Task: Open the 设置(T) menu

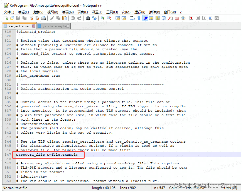Action: coord(97,12)
